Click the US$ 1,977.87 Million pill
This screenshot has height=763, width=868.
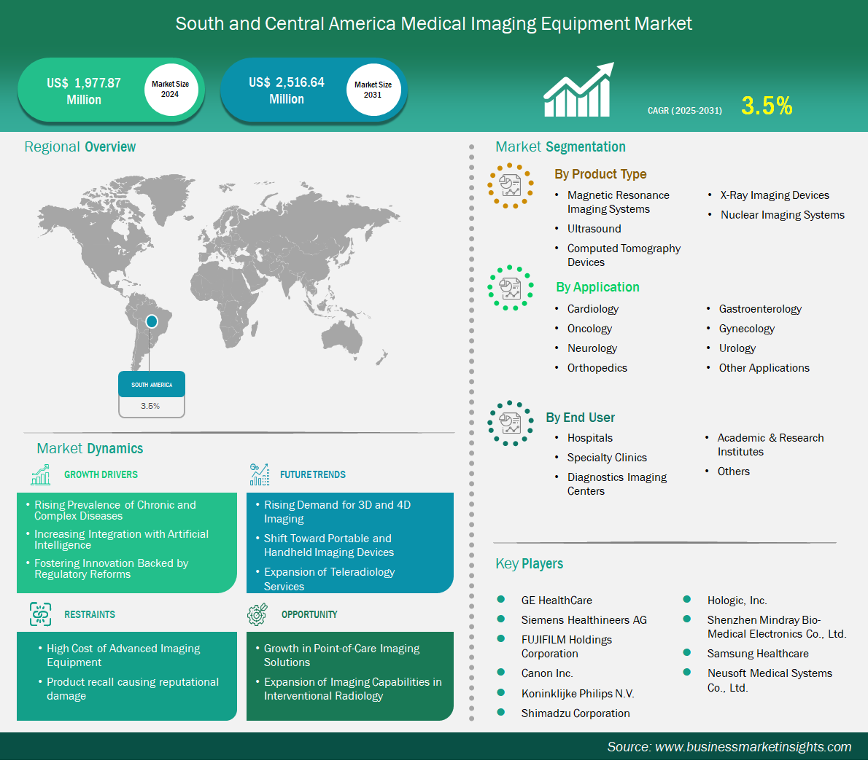coord(112,90)
